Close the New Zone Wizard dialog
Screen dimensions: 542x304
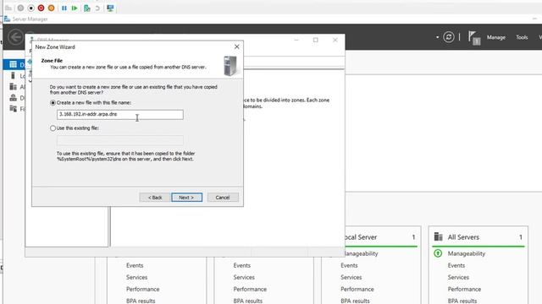[237, 46]
